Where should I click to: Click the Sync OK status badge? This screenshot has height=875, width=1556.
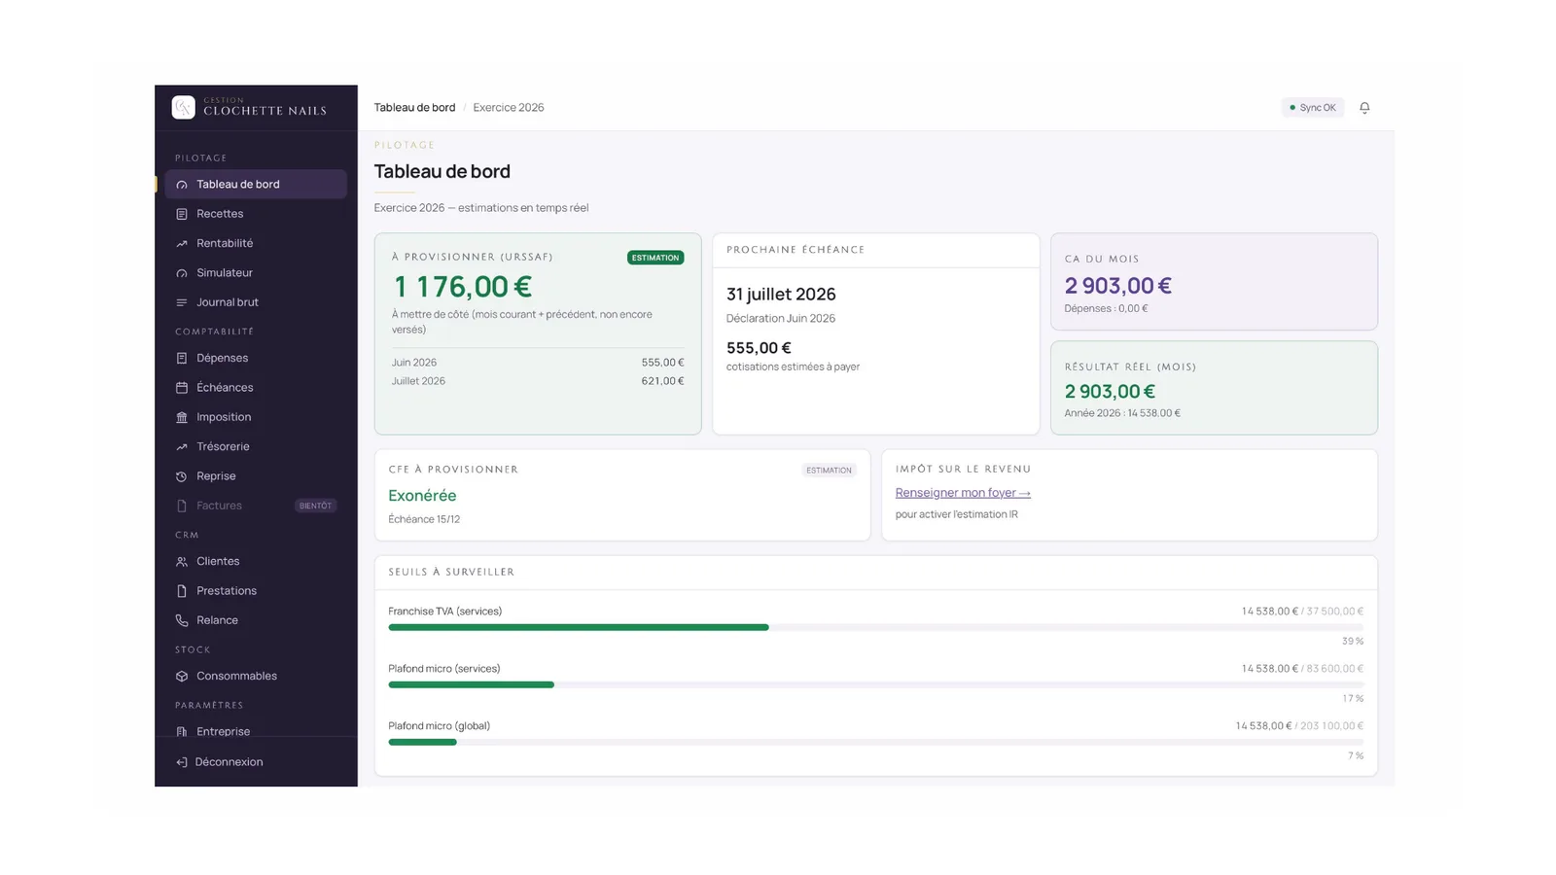click(1313, 108)
